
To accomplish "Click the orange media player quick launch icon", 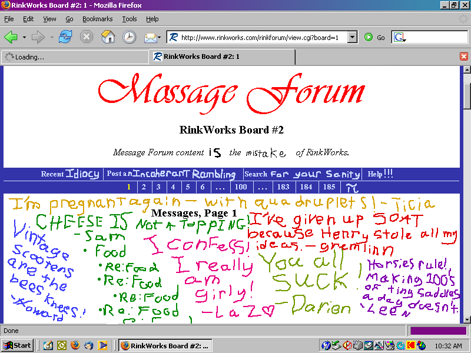I will (x=102, y=345).
